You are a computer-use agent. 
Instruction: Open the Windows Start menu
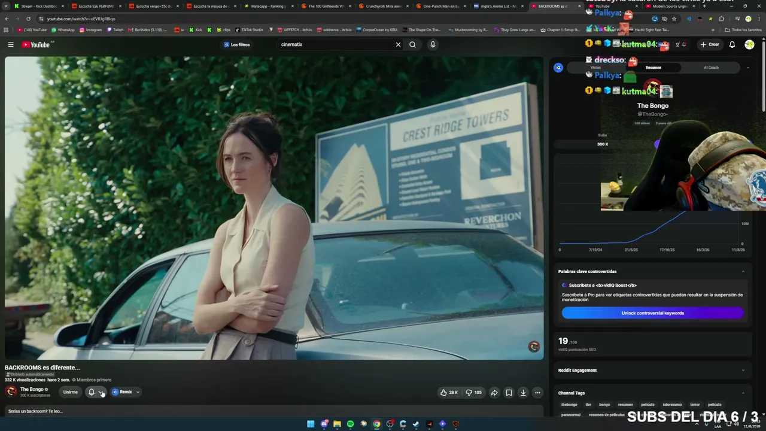[311, 424]
